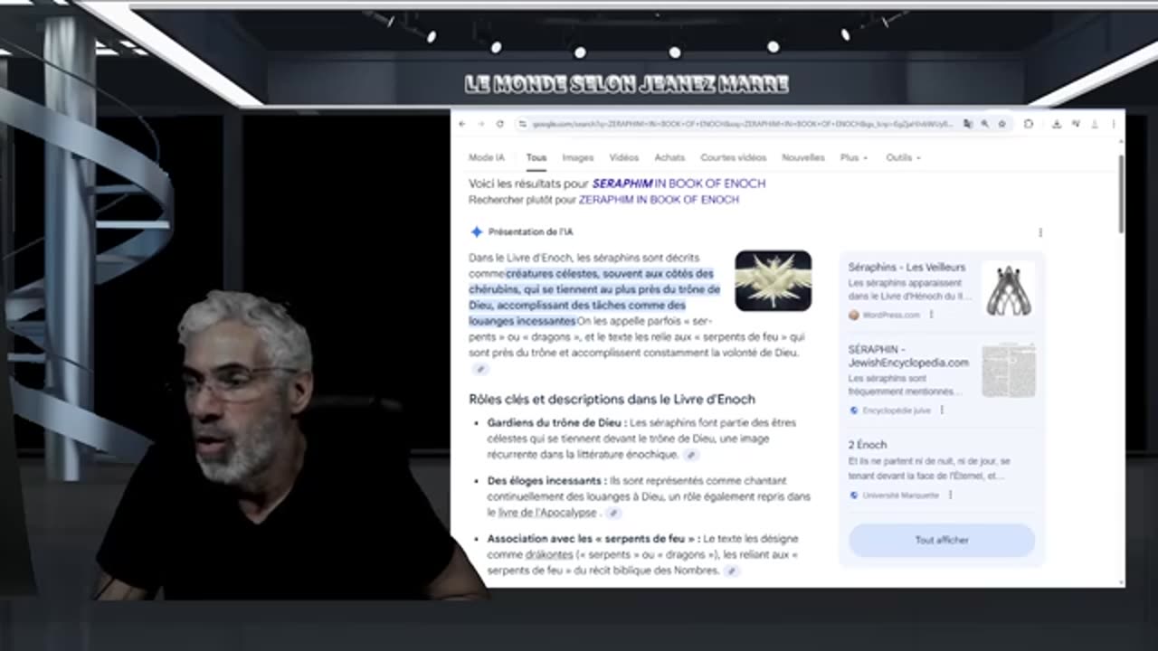Select the Tous tab
Screen dimensions: 1158x651
536,157
